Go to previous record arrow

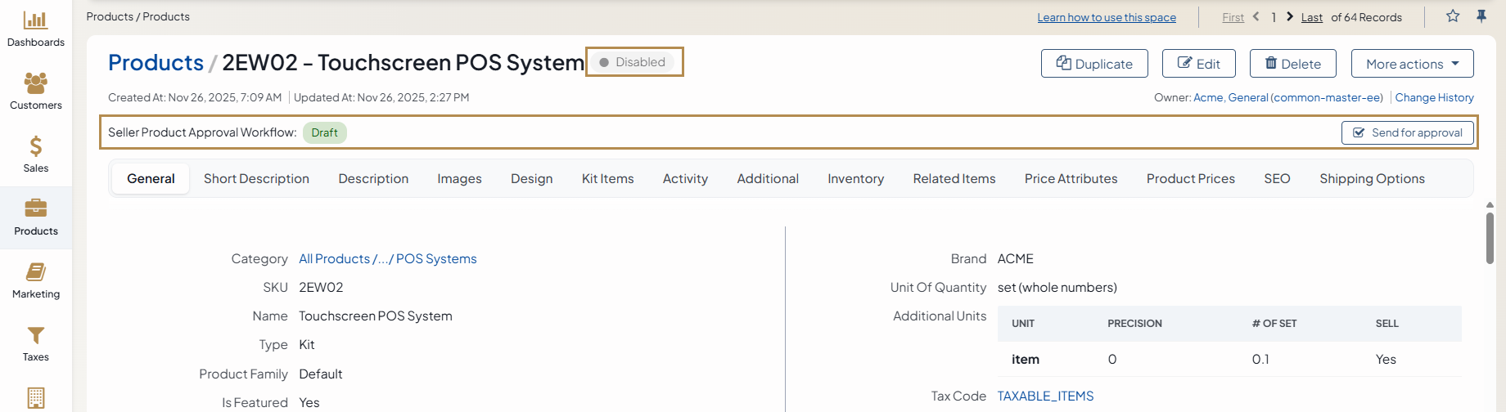(x=1256, y=17)
